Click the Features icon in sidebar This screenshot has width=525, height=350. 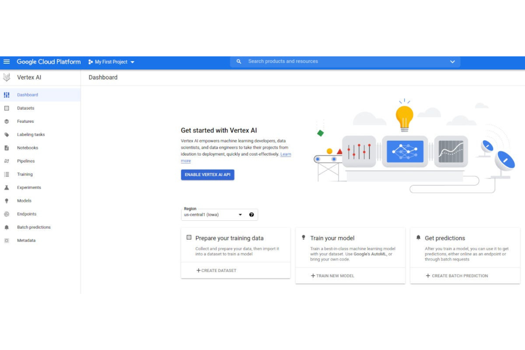coord(6,121)
